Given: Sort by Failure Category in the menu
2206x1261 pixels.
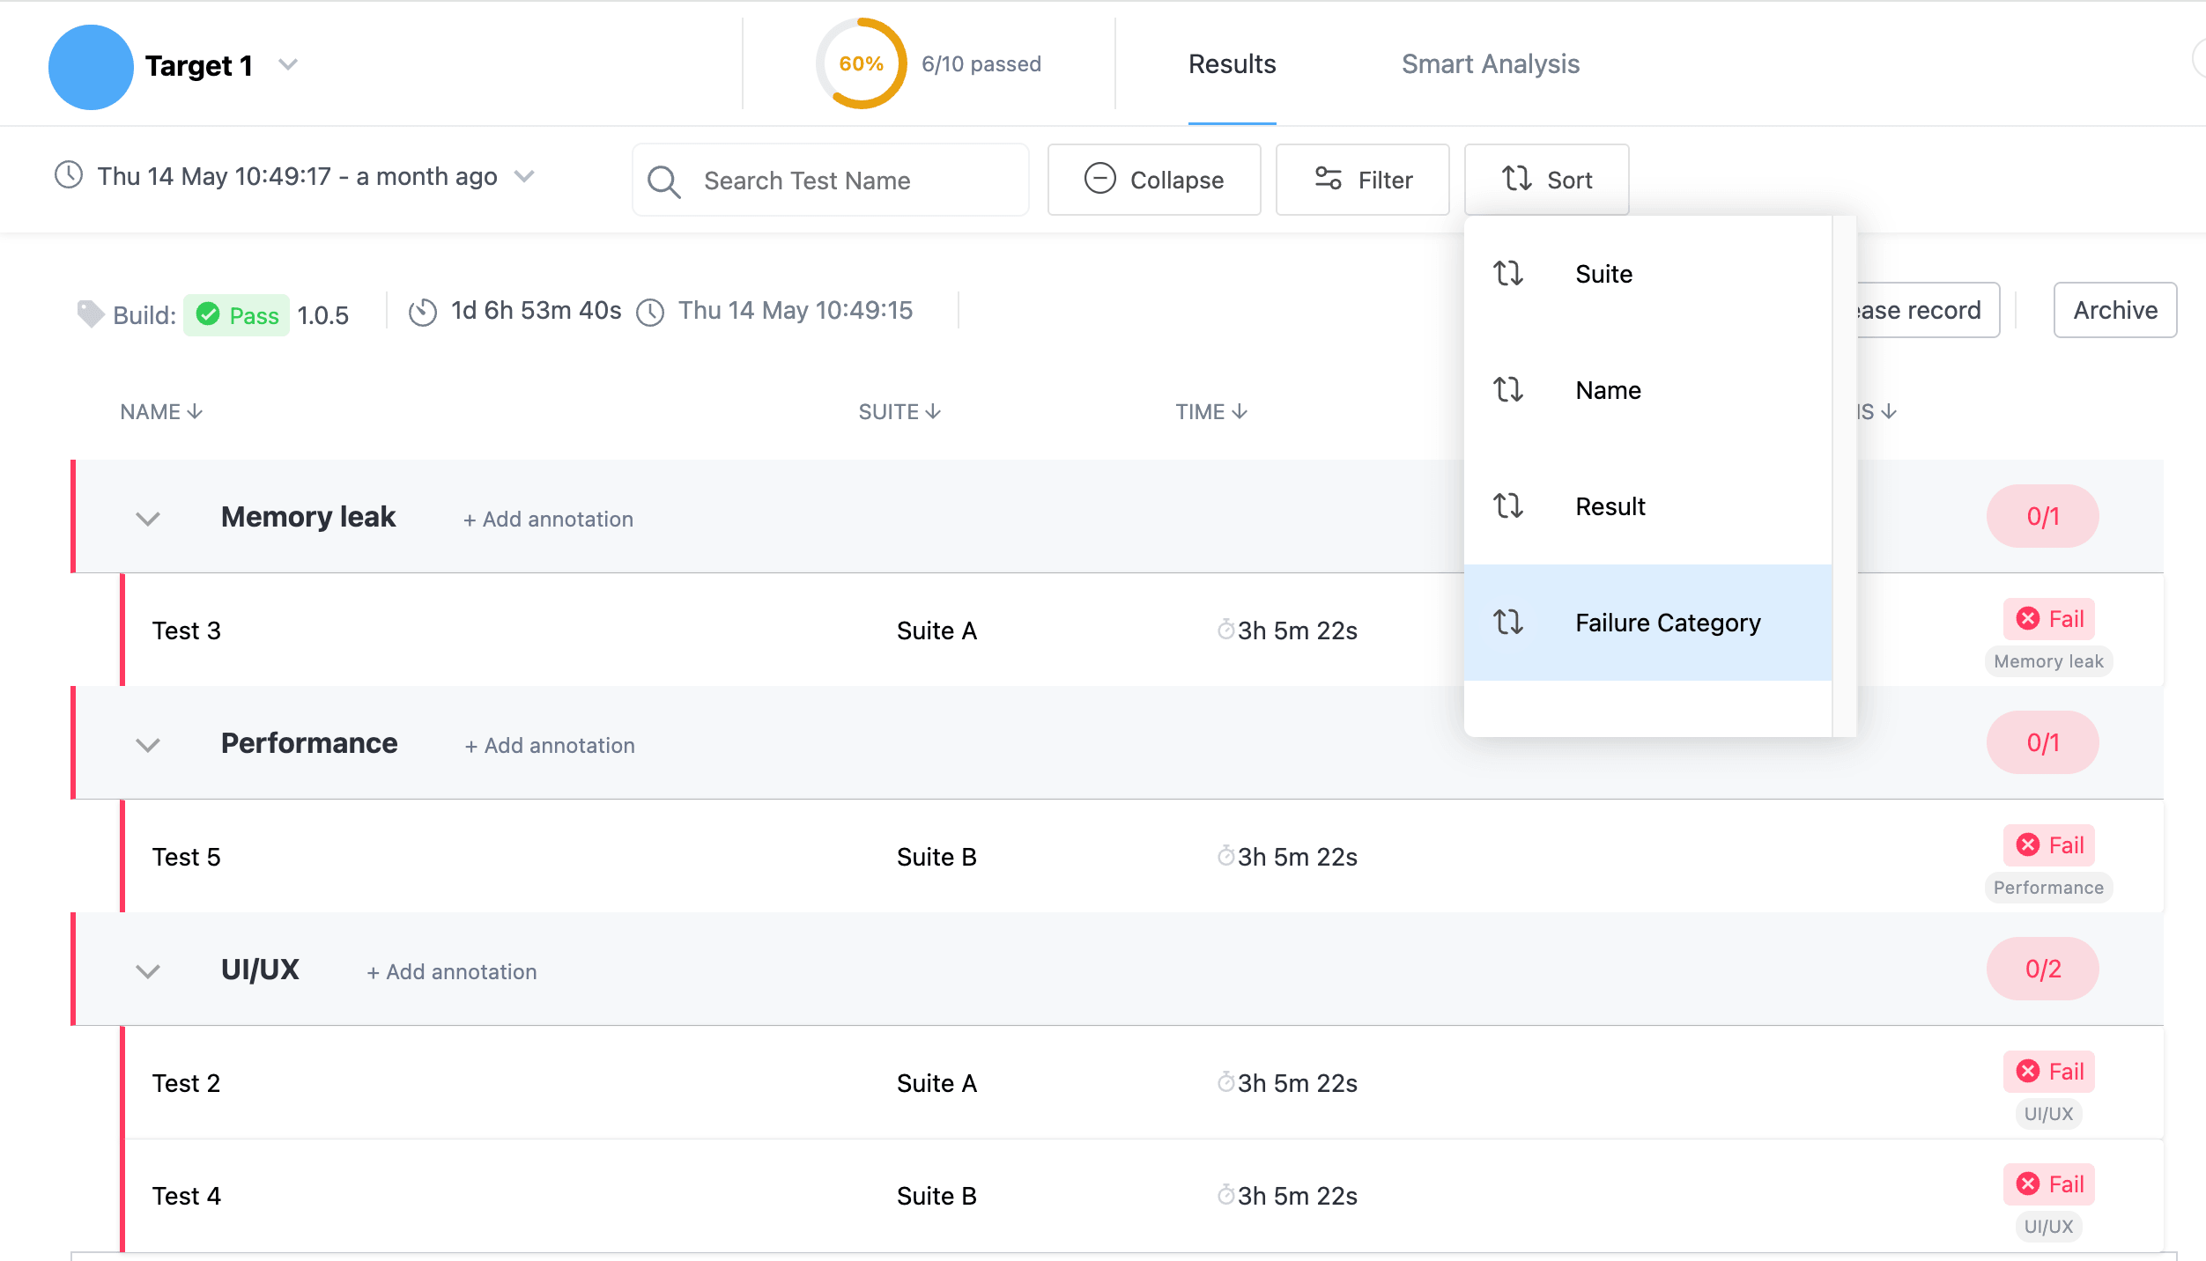Looking at the screenshot, I should click(x=1647, y=623).
